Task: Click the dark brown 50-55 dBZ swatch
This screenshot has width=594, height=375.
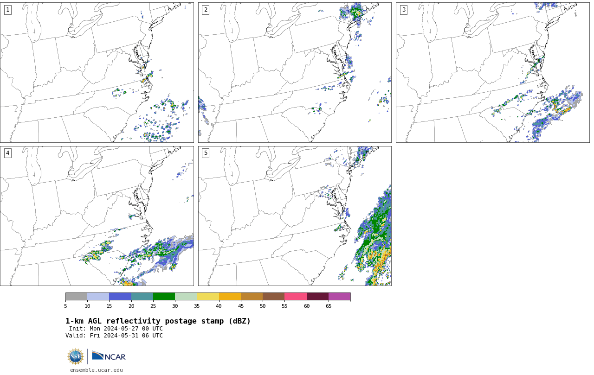Action: click(273, 297)
